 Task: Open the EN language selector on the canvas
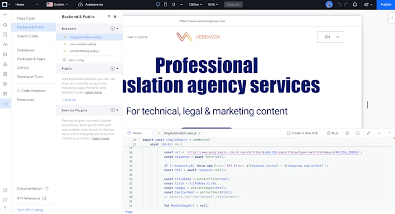coord(330,37)
